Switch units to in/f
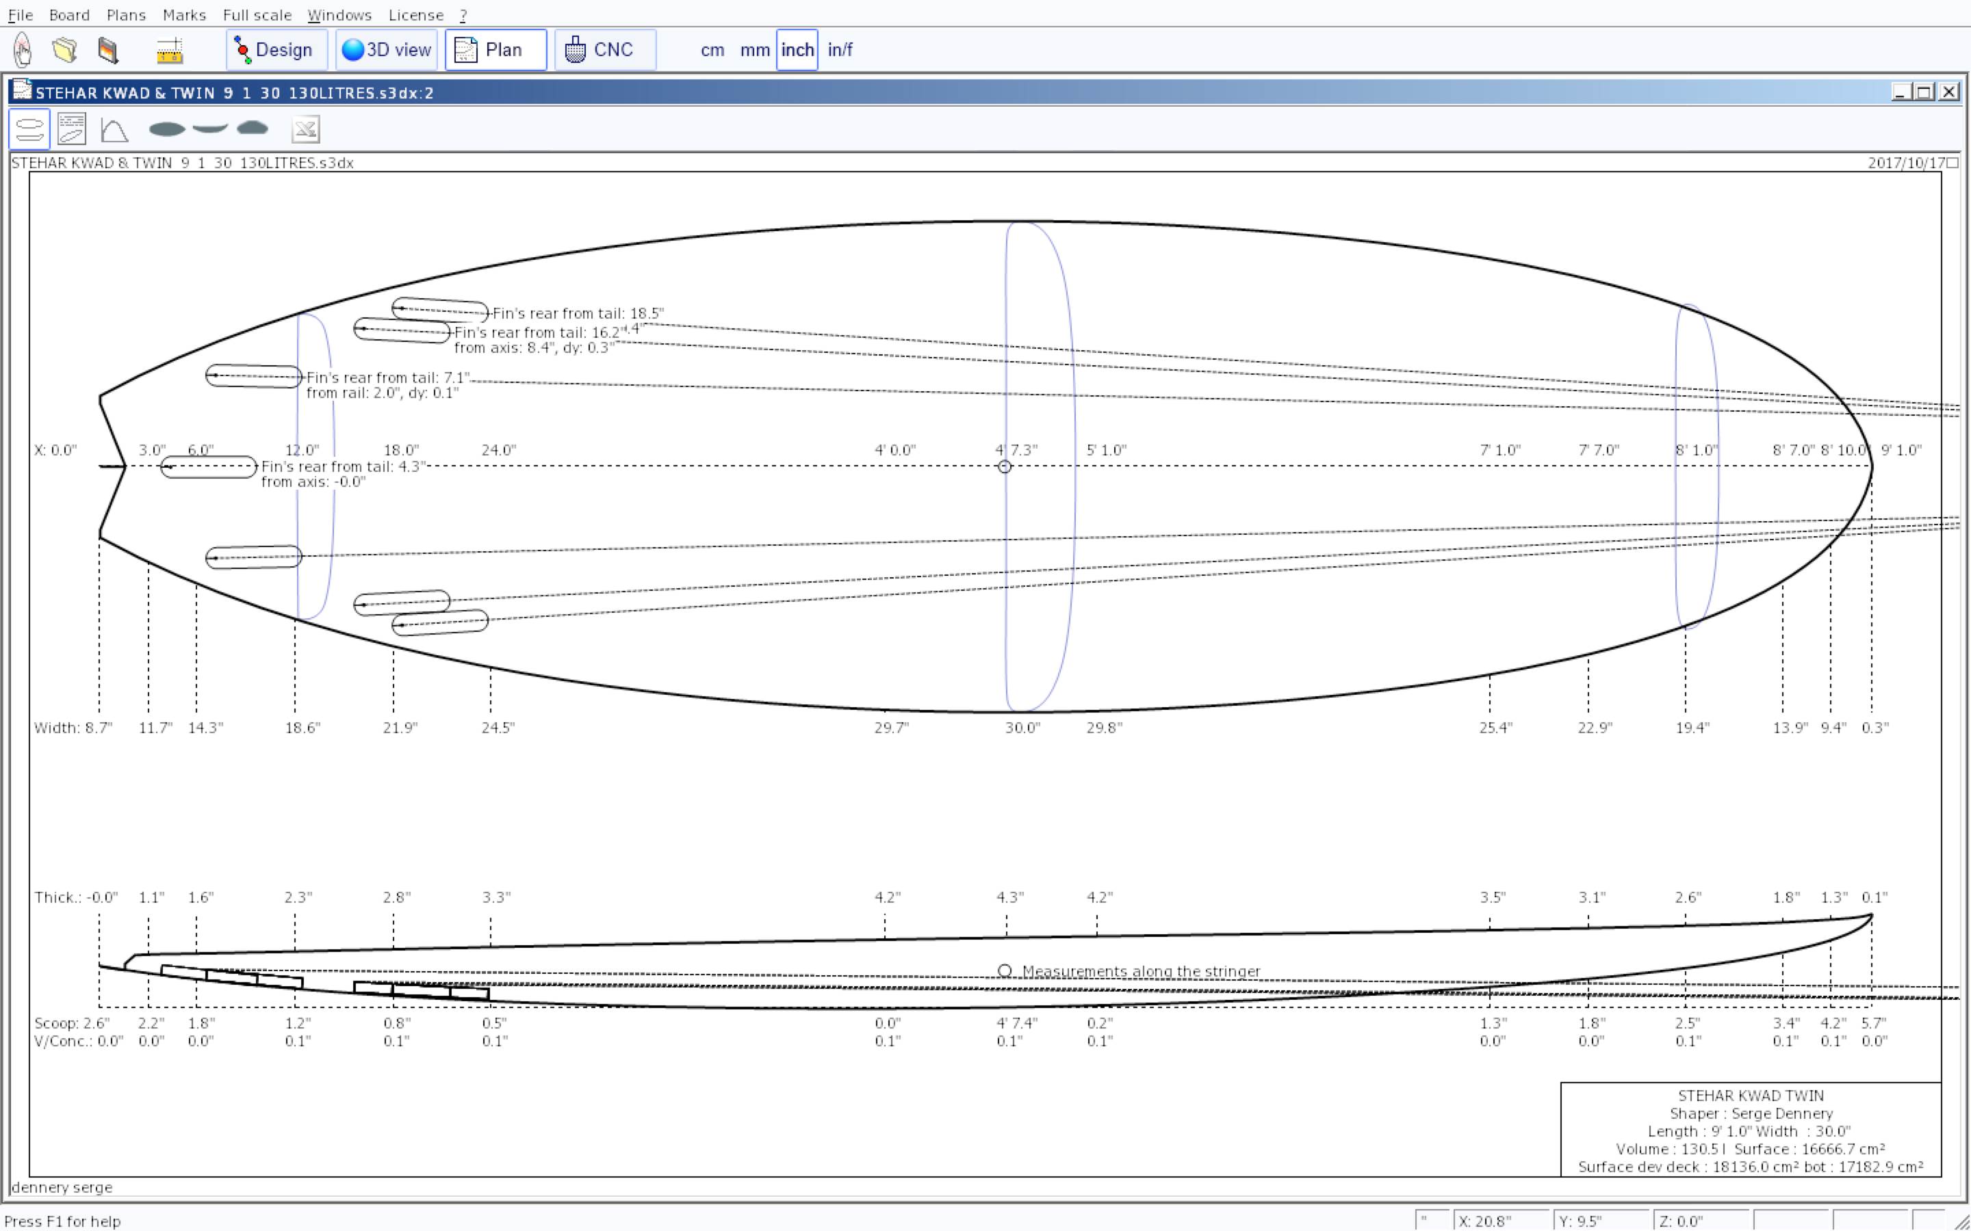 840,50
